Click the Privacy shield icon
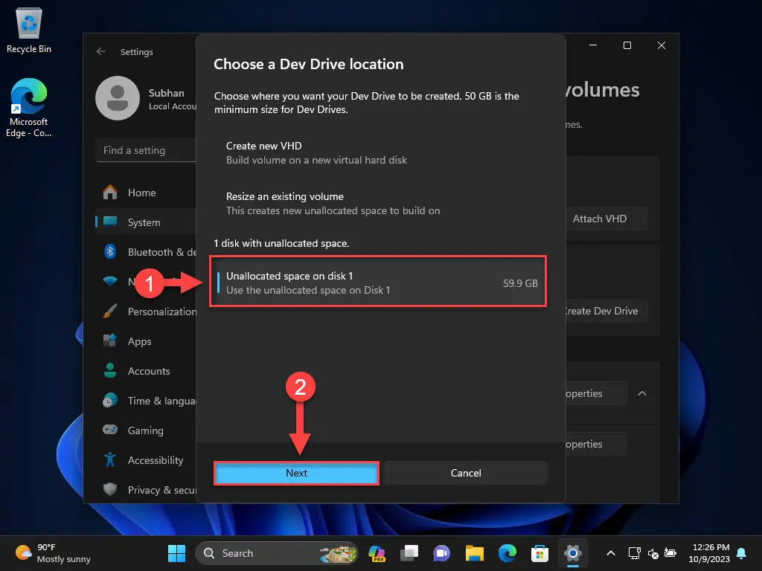The height and width of the screenshot is (571, 762). (110, 489)
